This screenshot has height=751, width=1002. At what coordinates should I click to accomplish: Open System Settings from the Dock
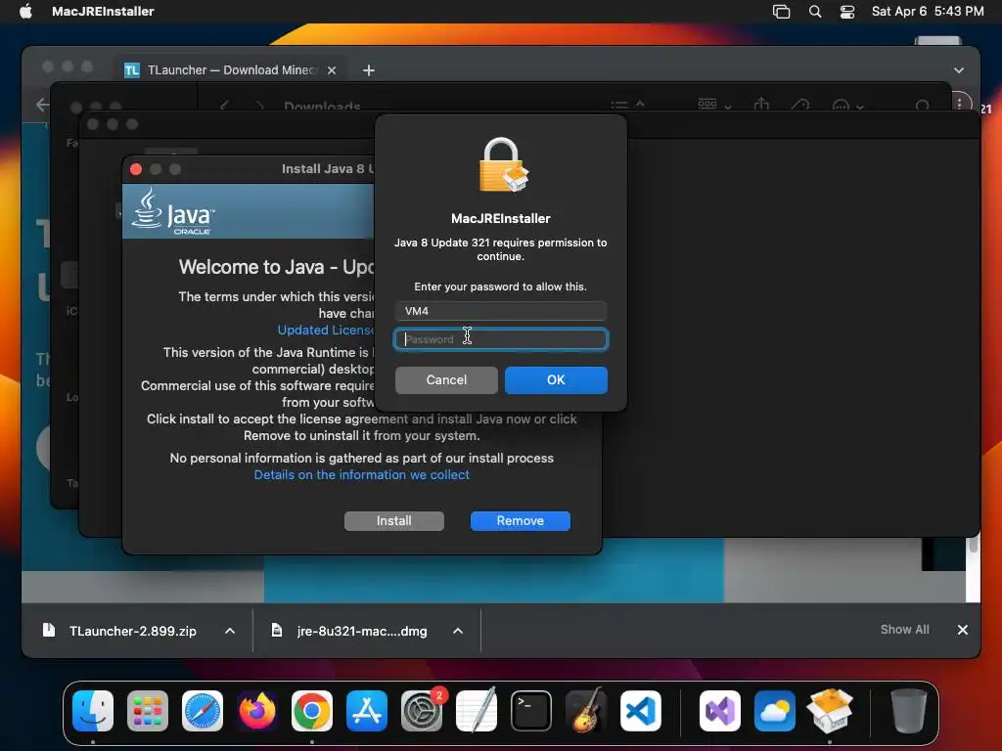tap(422, 711)
